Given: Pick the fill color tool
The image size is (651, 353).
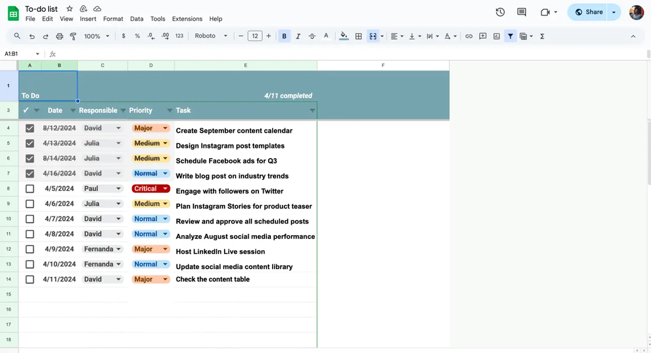Looking at the screenshot, I should click(344, 36).
